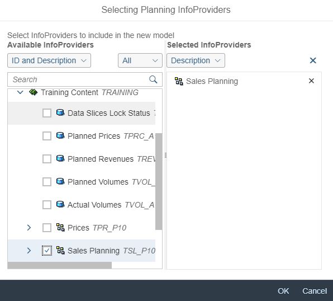The width and height of the screenshot is (333, 301).
Task: Click the Planned Prices cube icon
Action: click(60, 135)
